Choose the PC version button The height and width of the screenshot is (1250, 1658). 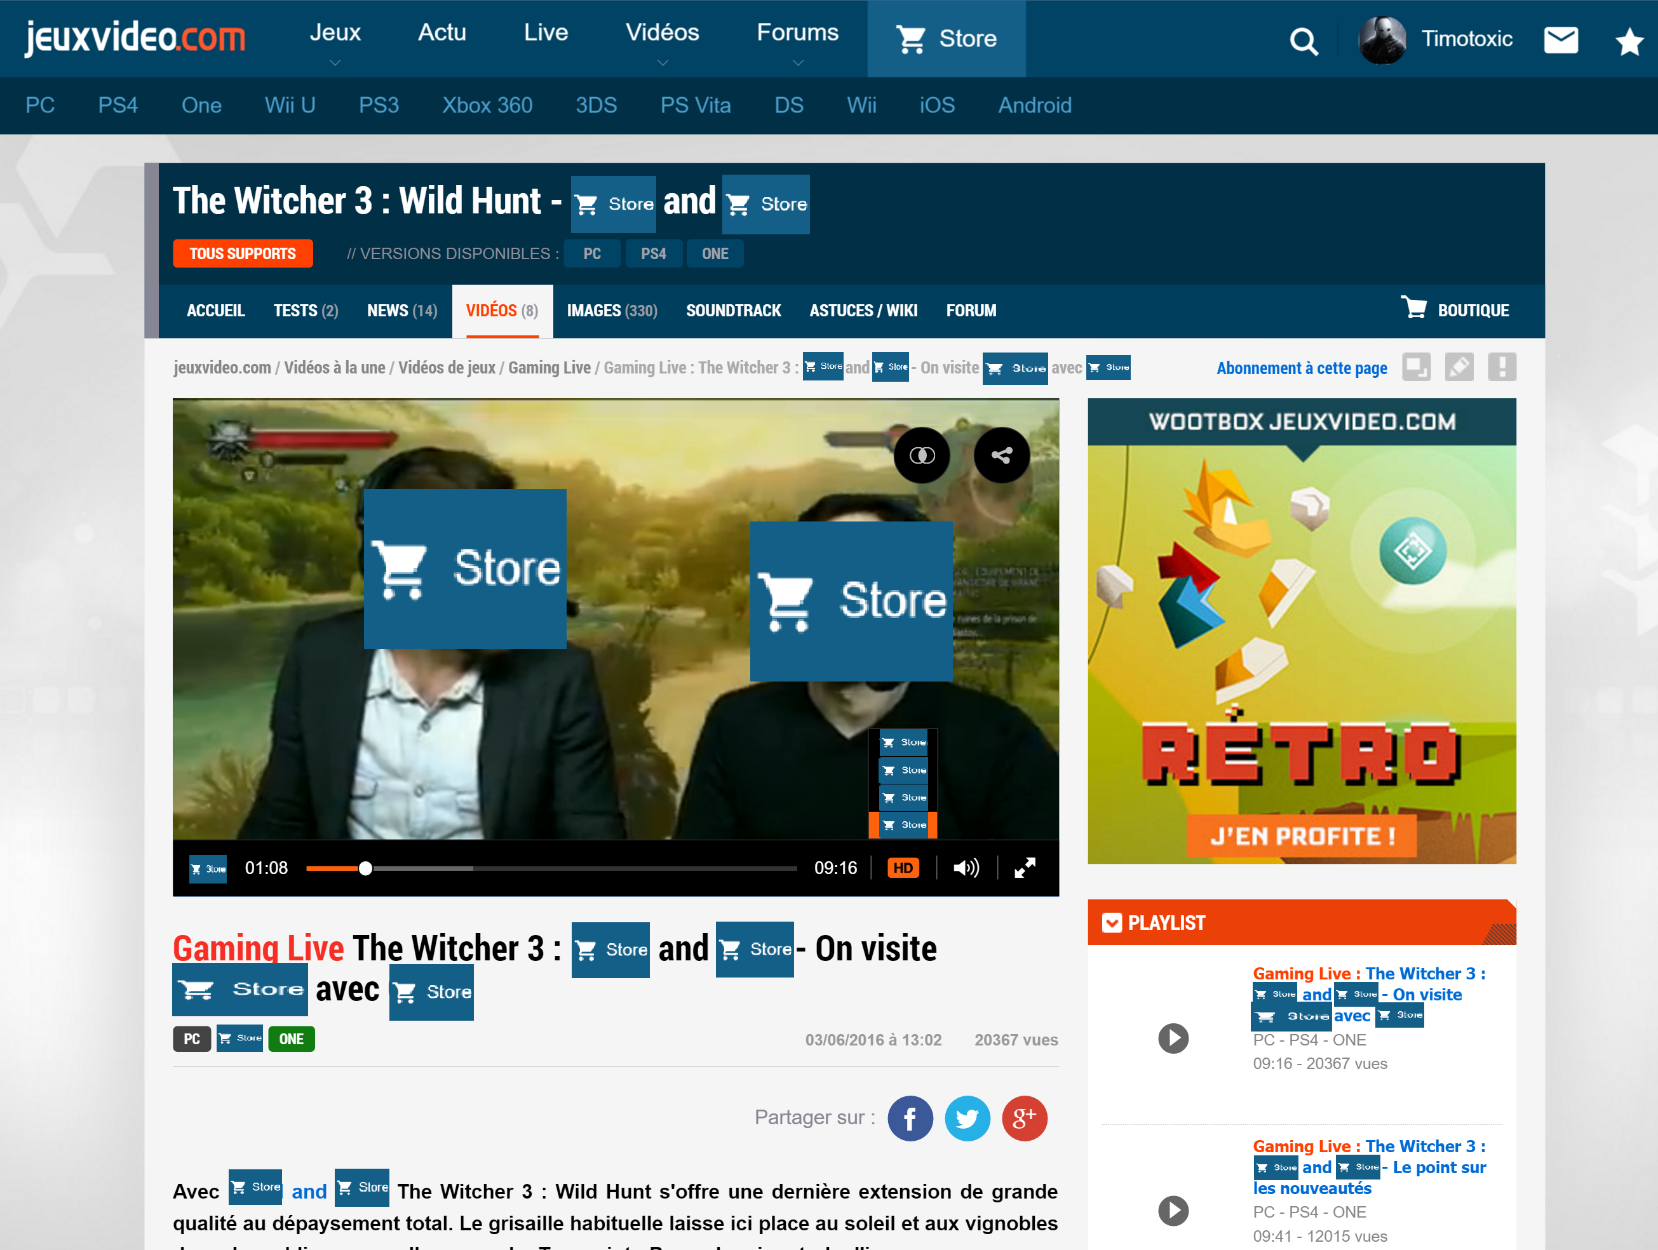591,253
